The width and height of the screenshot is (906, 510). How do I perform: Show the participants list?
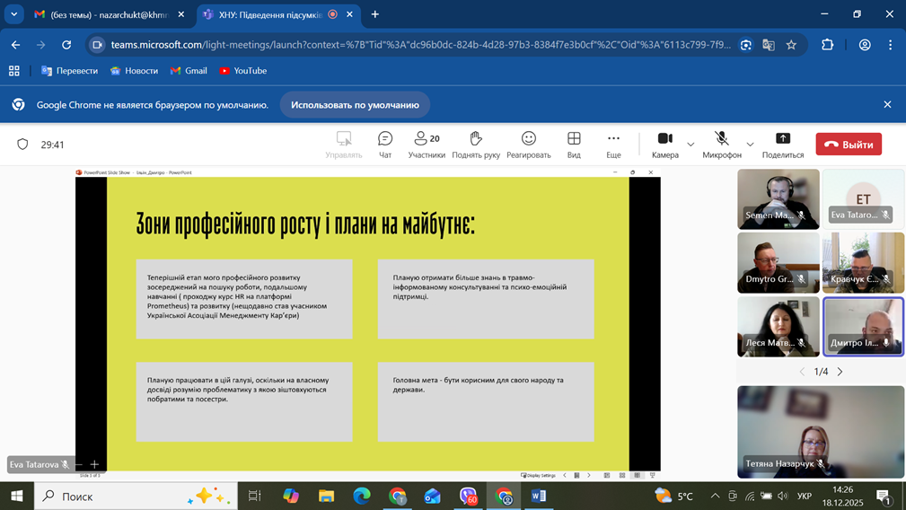point(427,144)
